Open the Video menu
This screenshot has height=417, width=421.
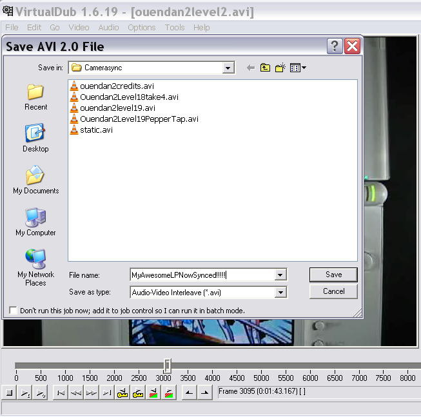click(x=79, y=27)
